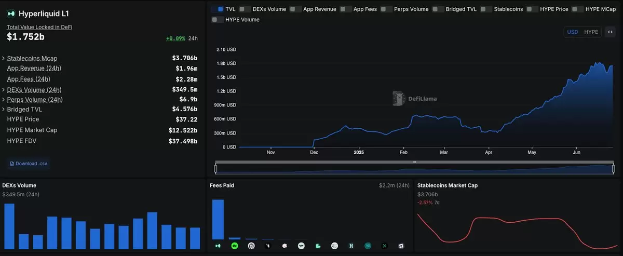
Task: Select the letter H protocol icon
Action: 351,246
